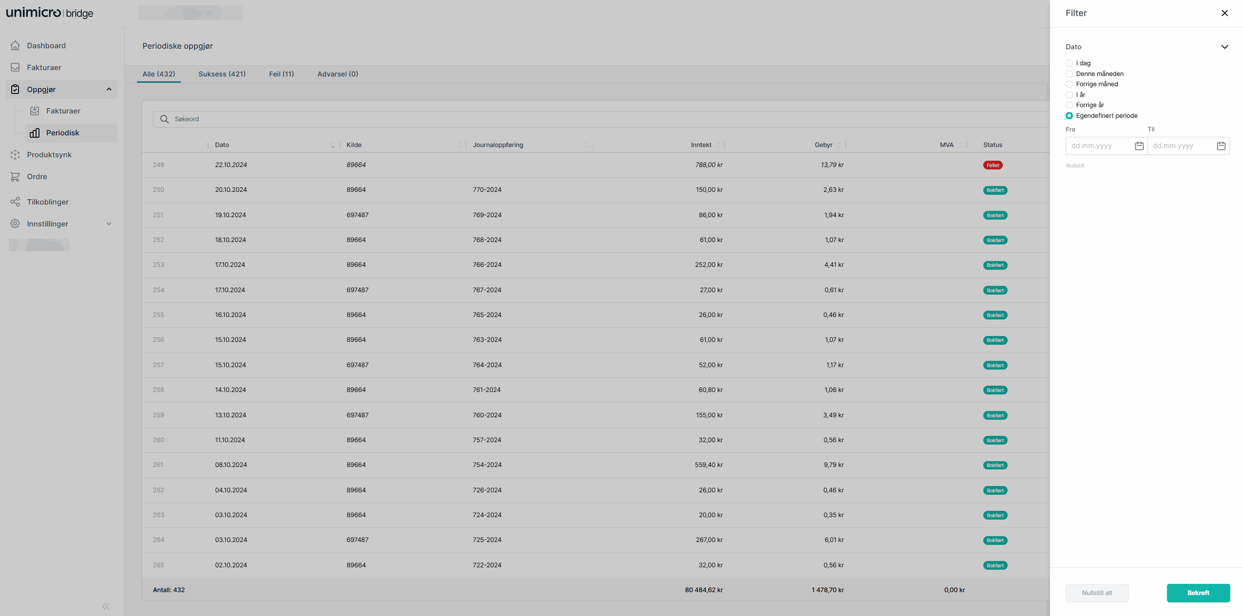Open the Produktsynk sync icon
Viewport: 1242px width, 616px height.
(15, 155)
